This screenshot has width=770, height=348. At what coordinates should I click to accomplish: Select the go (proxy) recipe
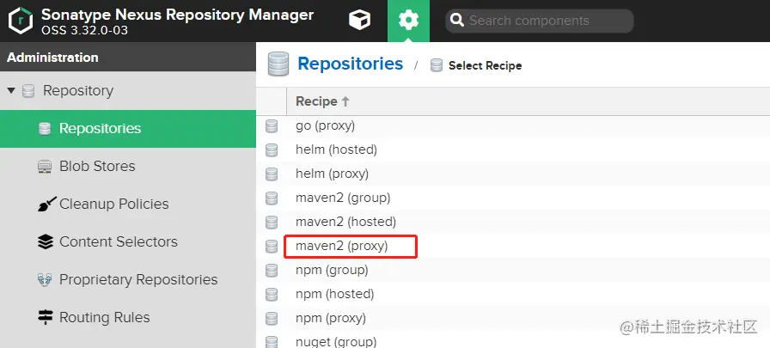(325, 125)
